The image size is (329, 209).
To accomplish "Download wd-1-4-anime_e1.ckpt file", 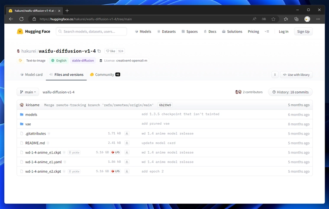I will tap(127, 152).
